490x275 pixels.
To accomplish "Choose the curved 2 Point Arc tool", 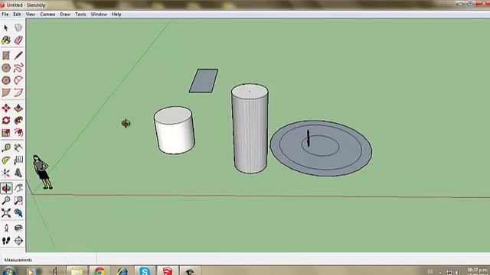I will point(18,92).
